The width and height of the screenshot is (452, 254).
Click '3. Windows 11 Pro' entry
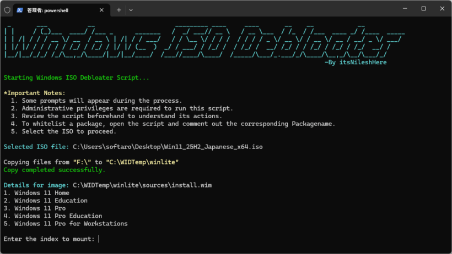(x=35, y=208)
